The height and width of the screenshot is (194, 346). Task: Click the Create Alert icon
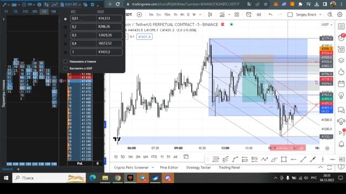(249, 15)
